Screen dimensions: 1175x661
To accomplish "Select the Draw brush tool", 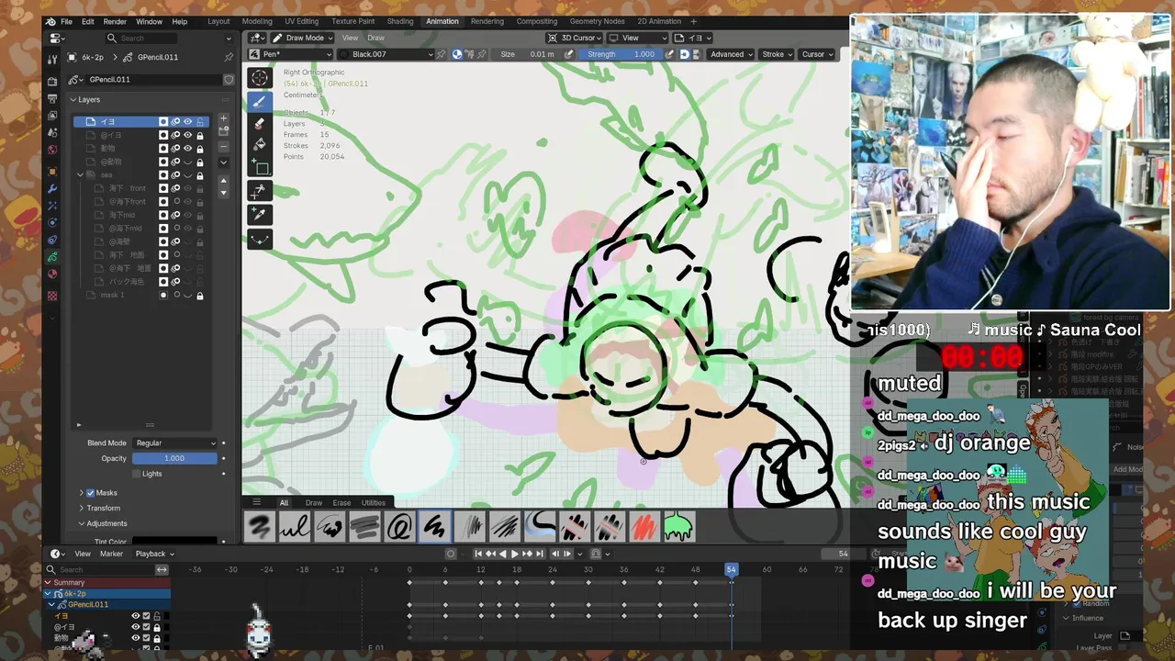I will click(260, 101).
